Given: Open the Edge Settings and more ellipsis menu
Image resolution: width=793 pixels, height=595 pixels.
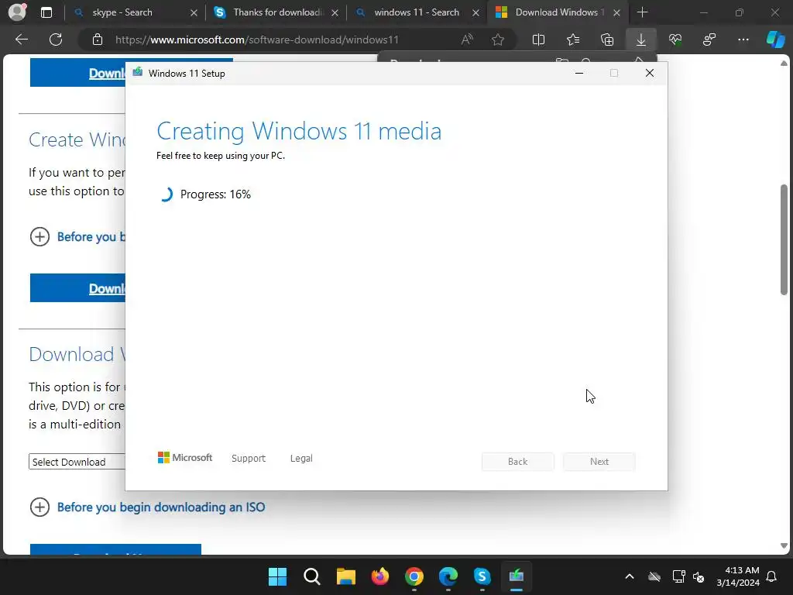Looking at the screenshot, I should (743, 40).
